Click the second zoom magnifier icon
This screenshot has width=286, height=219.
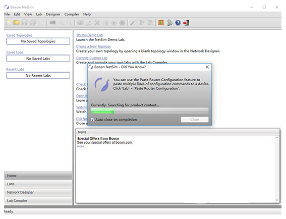[x=69, y=23]
